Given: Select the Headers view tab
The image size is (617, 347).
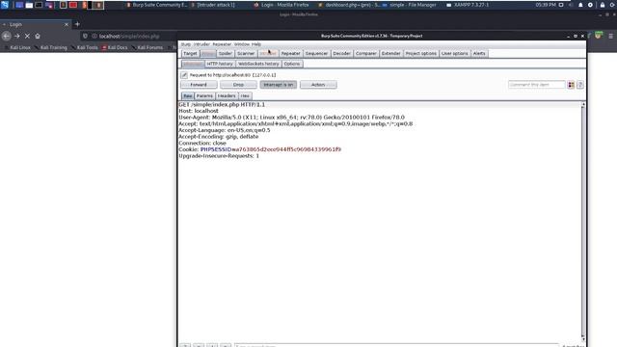Looking at the screenshot, I should [x=227, y=96].
